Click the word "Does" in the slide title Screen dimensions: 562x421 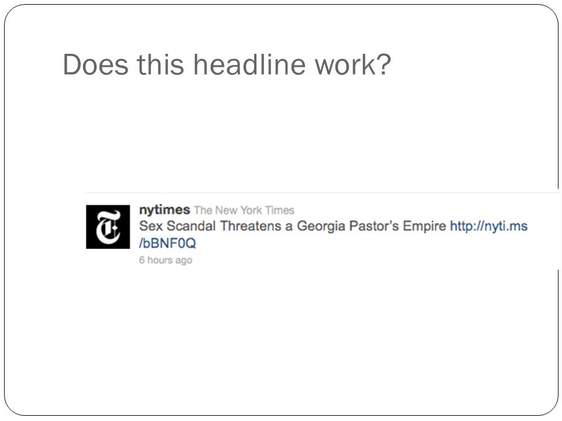click(x=95, y=64)
